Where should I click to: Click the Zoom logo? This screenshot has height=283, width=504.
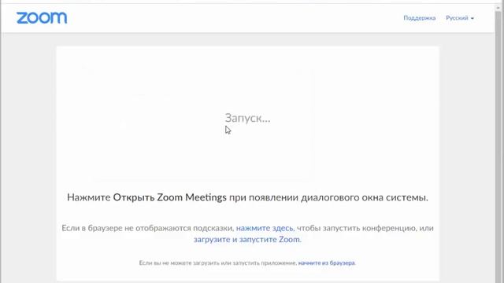(42, 18)
